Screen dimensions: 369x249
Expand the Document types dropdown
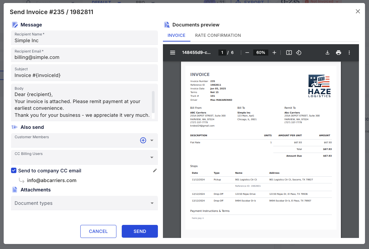click(x=152, y=203)
